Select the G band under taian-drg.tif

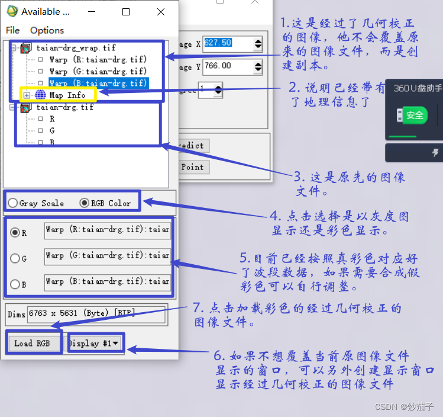tap(52, 131)
